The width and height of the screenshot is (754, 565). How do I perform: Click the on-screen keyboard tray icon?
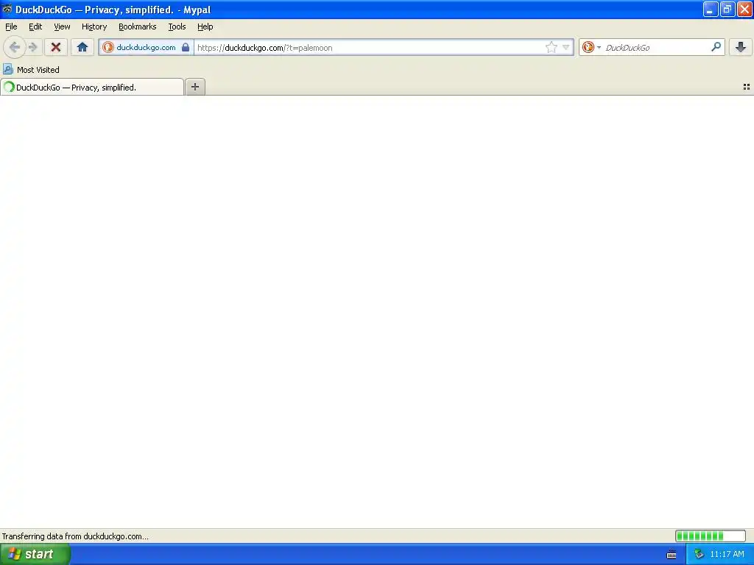[x=672, y=555]
